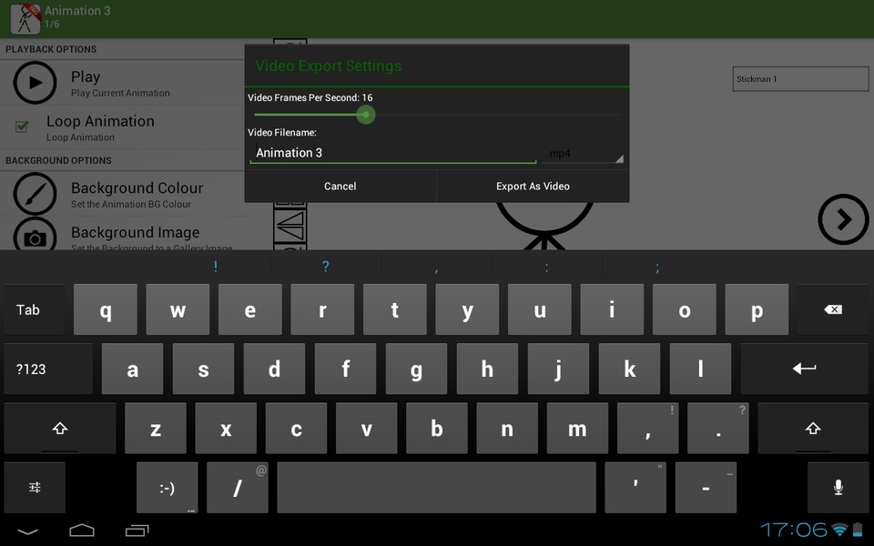
Task: Tap the stickman app icon
Action: (x=25, y=19)
